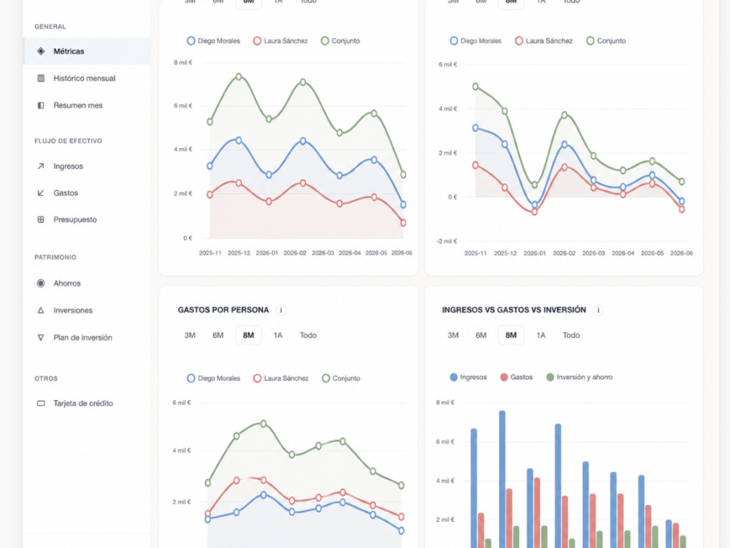This screenshot has height=548, width=730.
Task: Toggle Laura Sánchez series in top-right chart
Action: tap(544, 41)
